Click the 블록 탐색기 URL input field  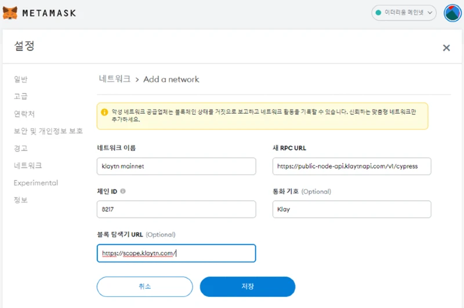pos(176,253)
